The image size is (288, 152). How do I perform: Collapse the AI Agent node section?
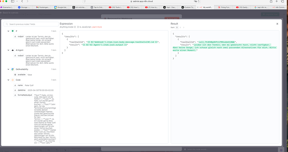[8, 50]
